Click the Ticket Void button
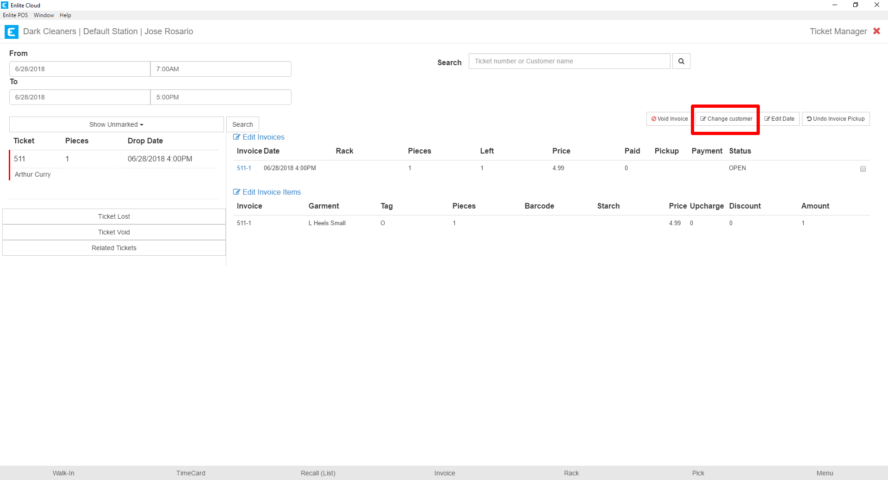 coord(114,232)
